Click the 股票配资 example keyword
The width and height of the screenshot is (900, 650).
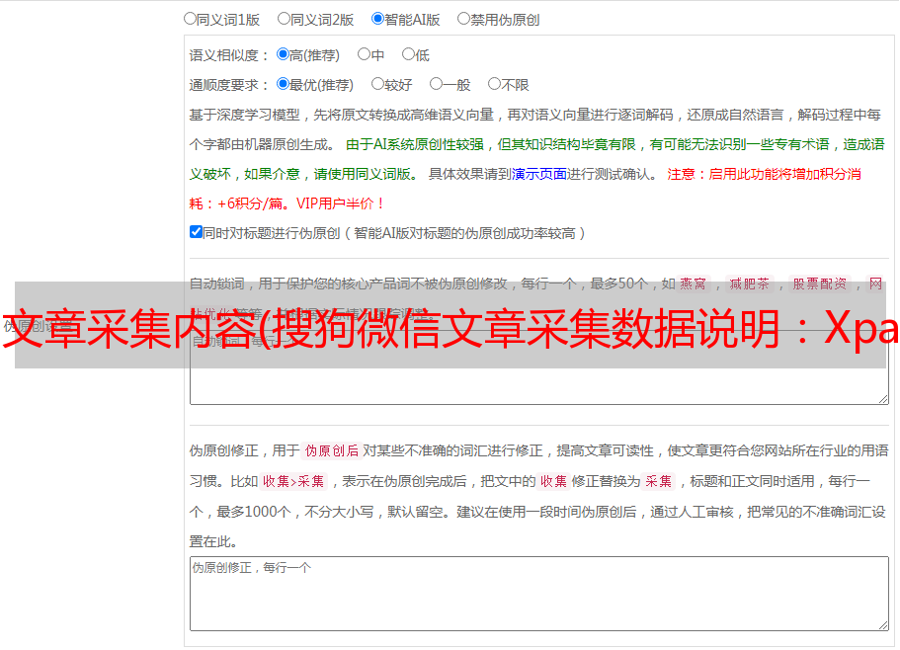[820, 284]
